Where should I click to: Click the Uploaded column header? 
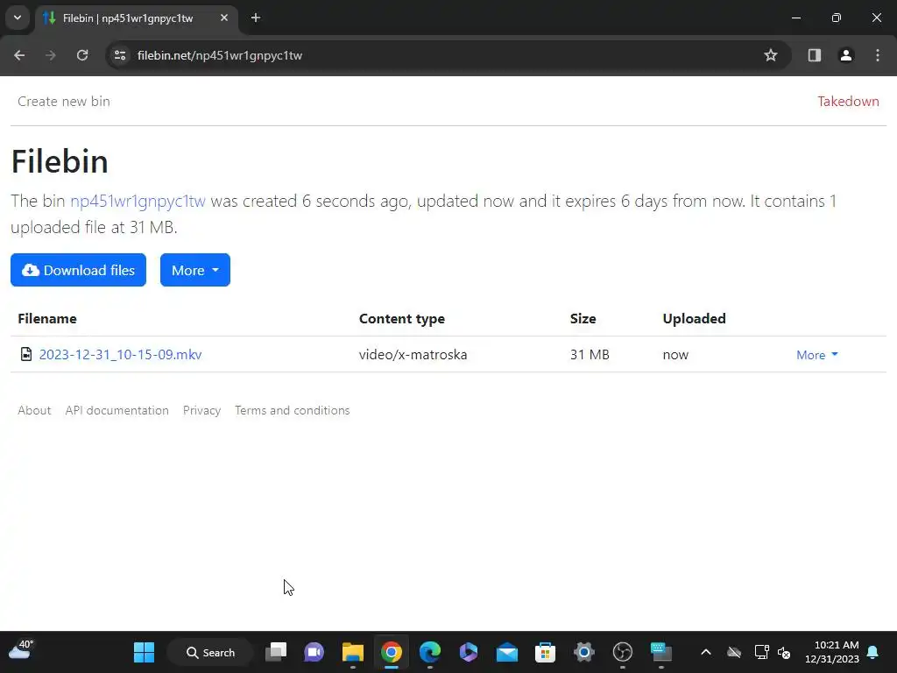pyautogui.click(x=694, y=319)
